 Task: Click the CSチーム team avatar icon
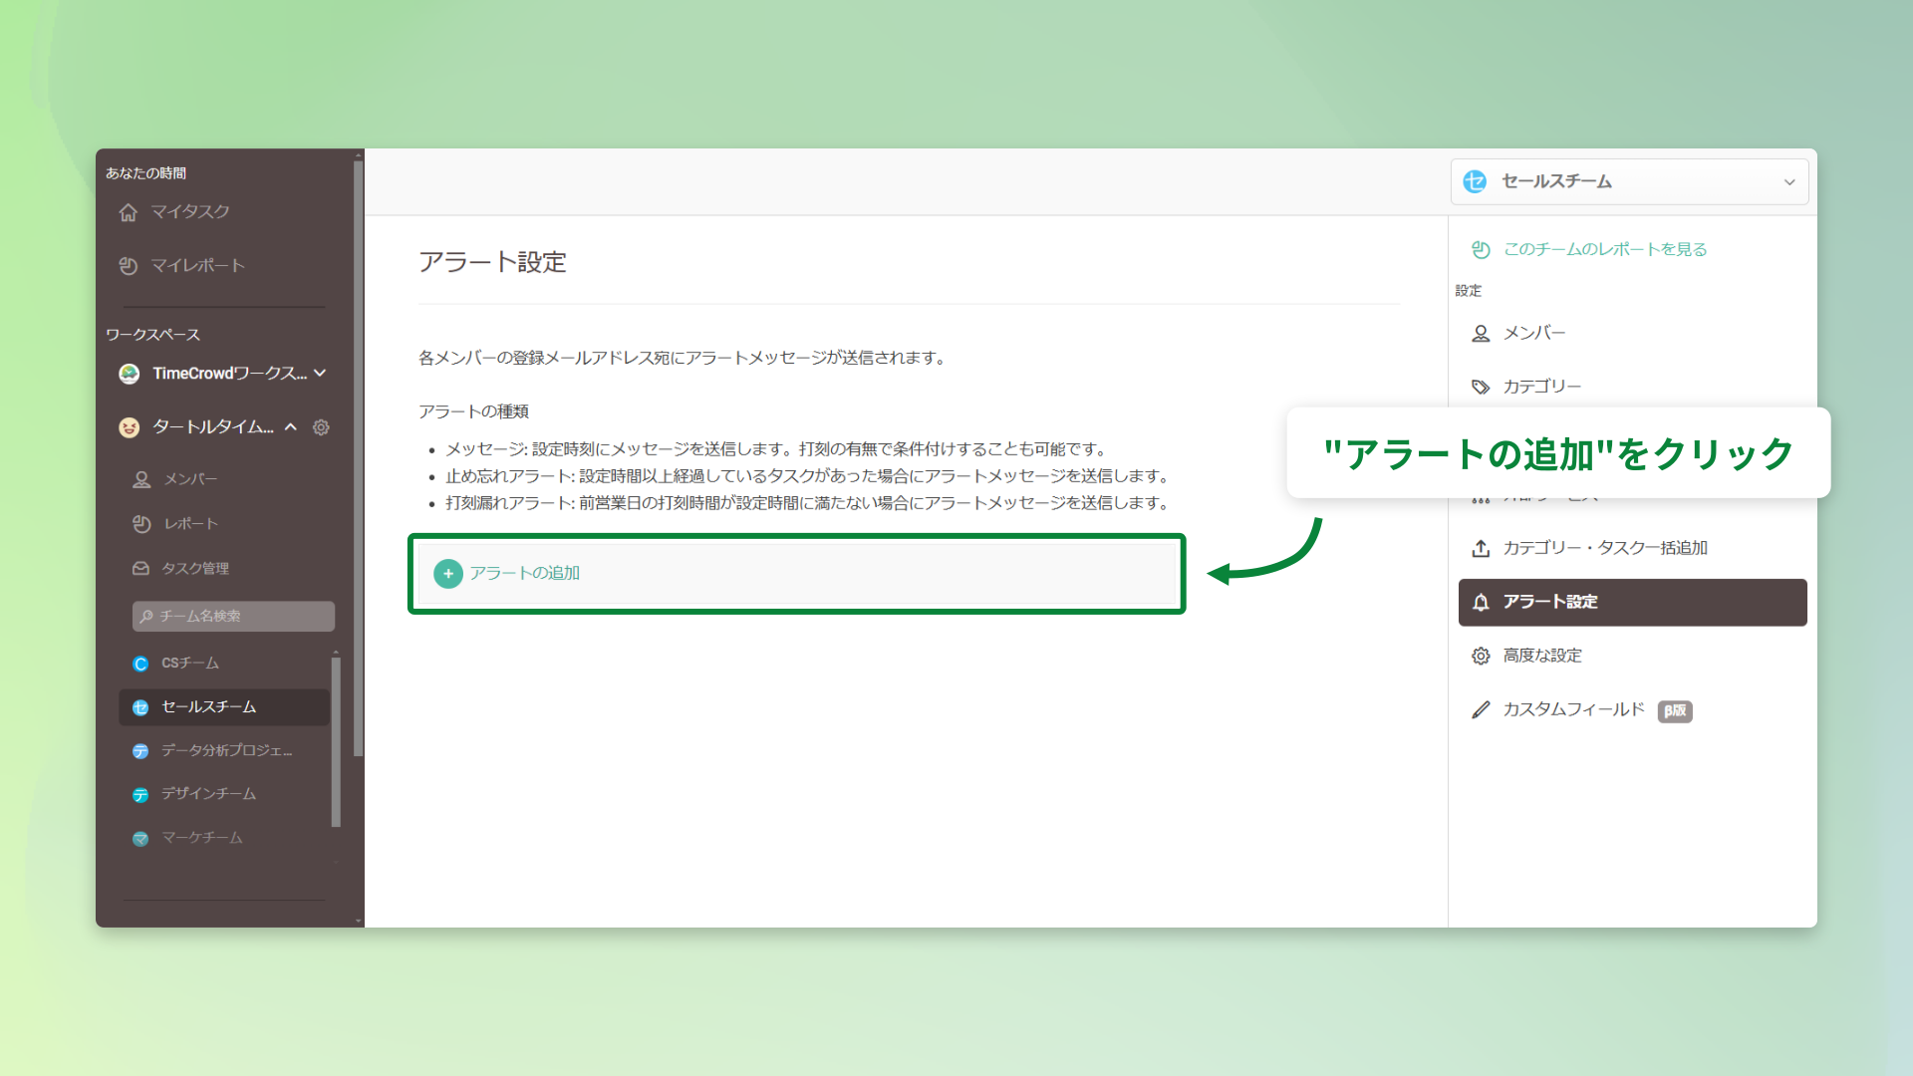(x=140, y=663)
